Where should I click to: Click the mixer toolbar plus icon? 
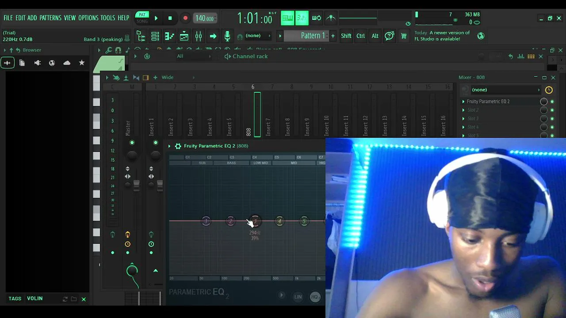pos(155,77)
